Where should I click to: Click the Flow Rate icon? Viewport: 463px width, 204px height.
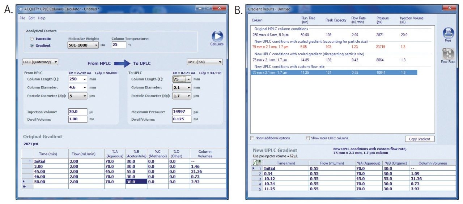(x=448, y=54)
